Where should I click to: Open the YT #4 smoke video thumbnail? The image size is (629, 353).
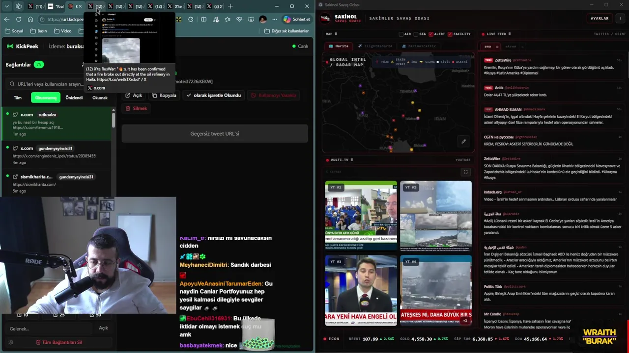coord(435,290)
